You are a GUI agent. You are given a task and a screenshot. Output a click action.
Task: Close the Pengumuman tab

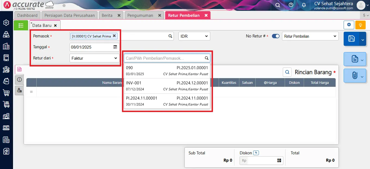point(160,15)
